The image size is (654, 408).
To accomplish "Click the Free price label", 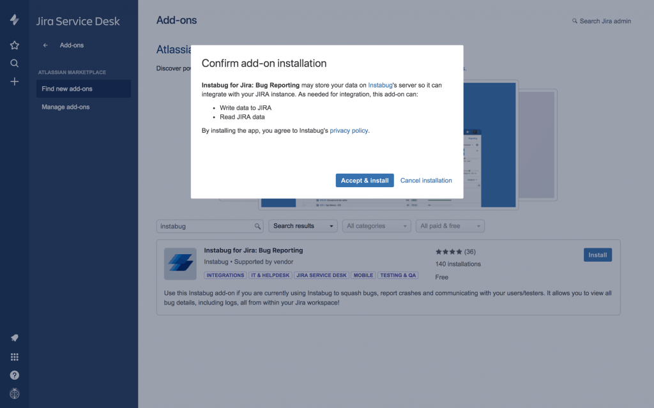I will tap(442, 277).
